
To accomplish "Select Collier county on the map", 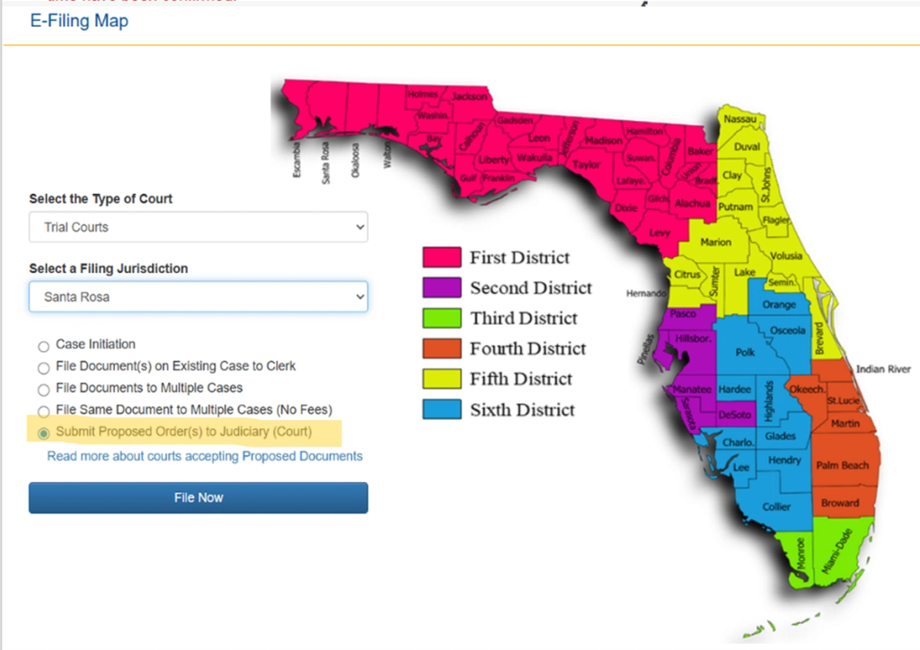I will (x=776, y=507).
